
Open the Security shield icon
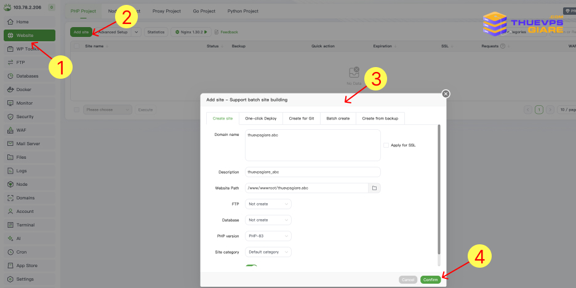click(10, 116)
